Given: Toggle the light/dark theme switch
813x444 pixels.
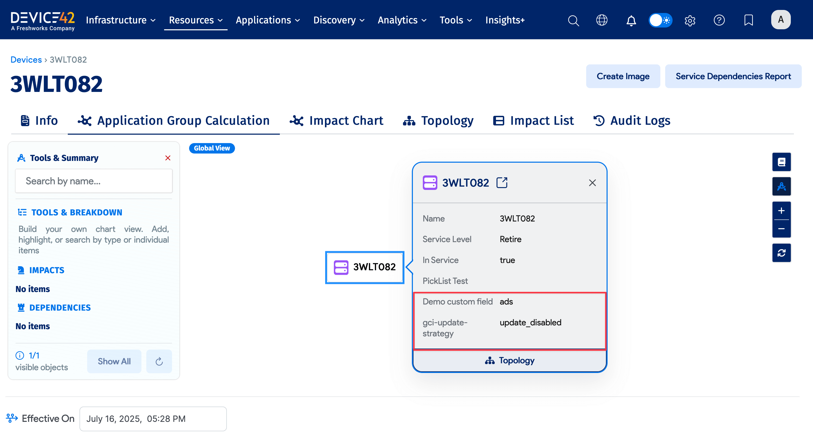Looking at the screenshot, I should pyautogui.click(x=660, y=20).
